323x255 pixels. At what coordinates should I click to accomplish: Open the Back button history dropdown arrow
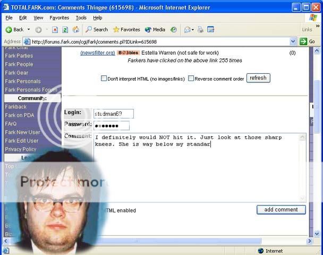[x=29, y=30]
